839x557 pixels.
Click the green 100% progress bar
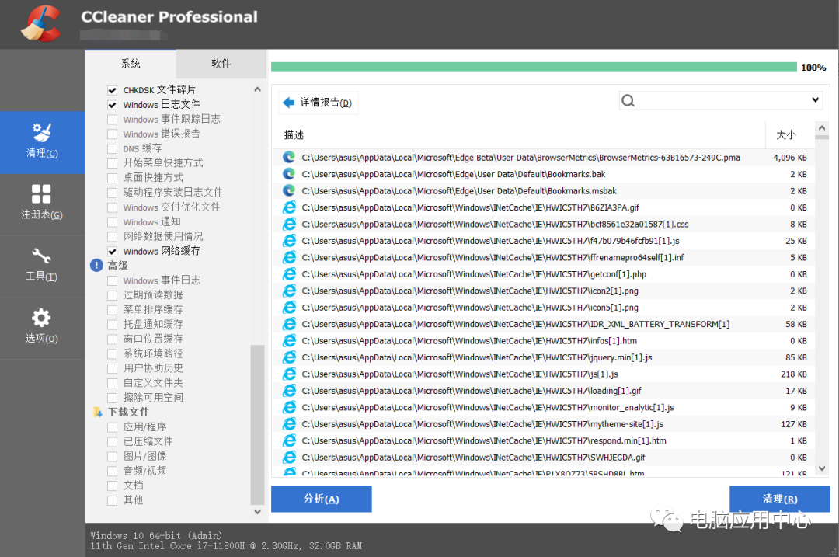click(533, 68)
